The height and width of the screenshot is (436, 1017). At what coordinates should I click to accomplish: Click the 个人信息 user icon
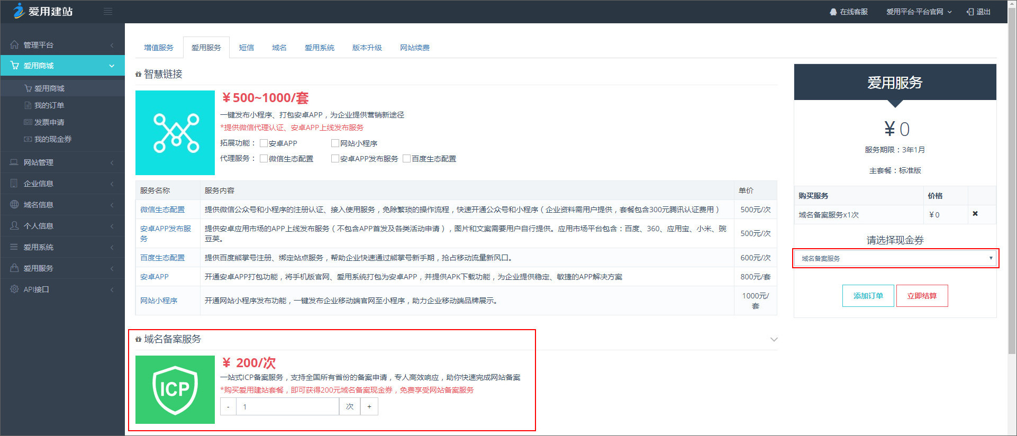[x=14, y=225]
